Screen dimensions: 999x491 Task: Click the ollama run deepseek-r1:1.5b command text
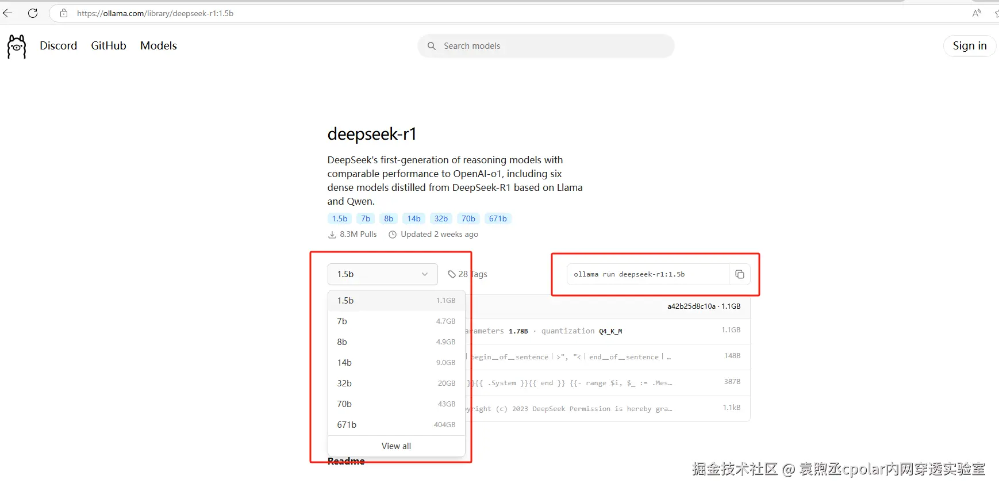(x=629, y=274)
